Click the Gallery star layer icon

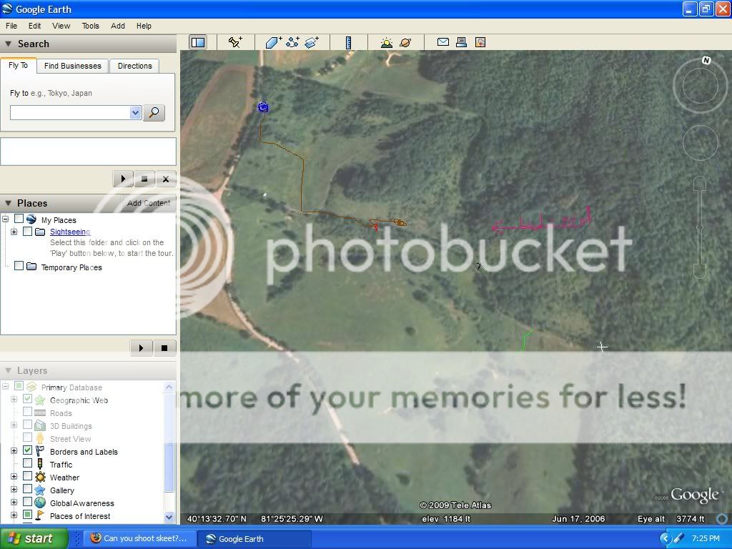tap(40, 490)
